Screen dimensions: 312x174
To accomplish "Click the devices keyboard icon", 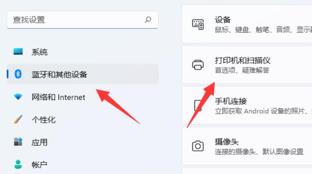I will (x=198, y=24).
